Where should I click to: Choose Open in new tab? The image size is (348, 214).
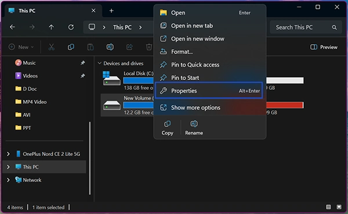[210, 26]
